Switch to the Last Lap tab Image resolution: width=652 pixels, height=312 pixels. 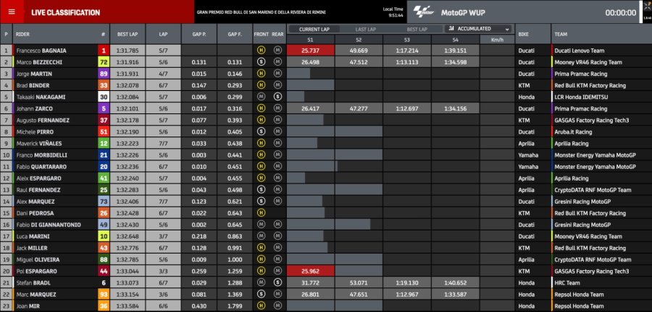(x=366, y=30)
